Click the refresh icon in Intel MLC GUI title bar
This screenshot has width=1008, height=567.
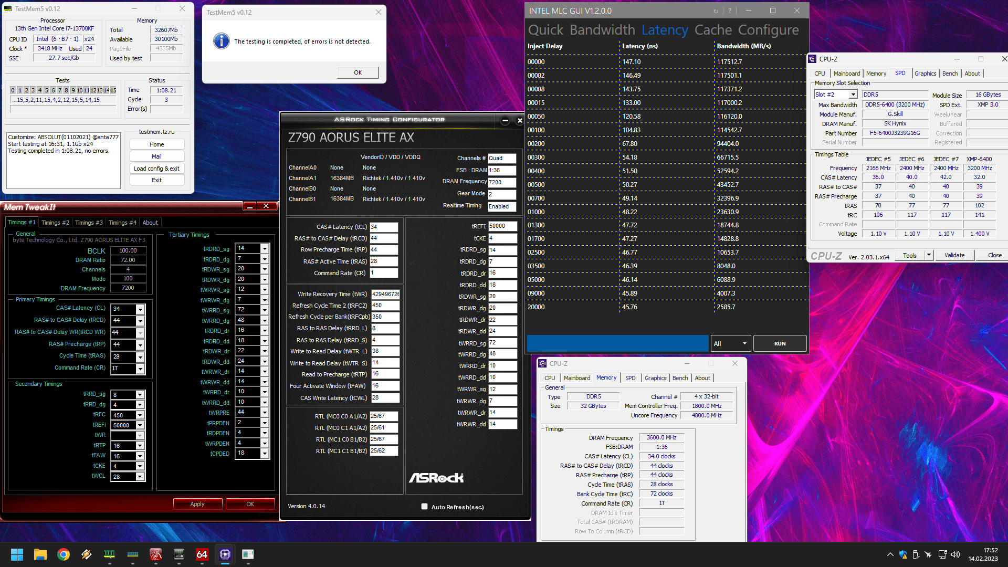pos(716,11)
